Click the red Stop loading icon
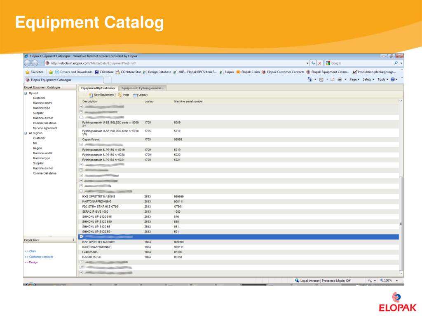 [320, 63]
